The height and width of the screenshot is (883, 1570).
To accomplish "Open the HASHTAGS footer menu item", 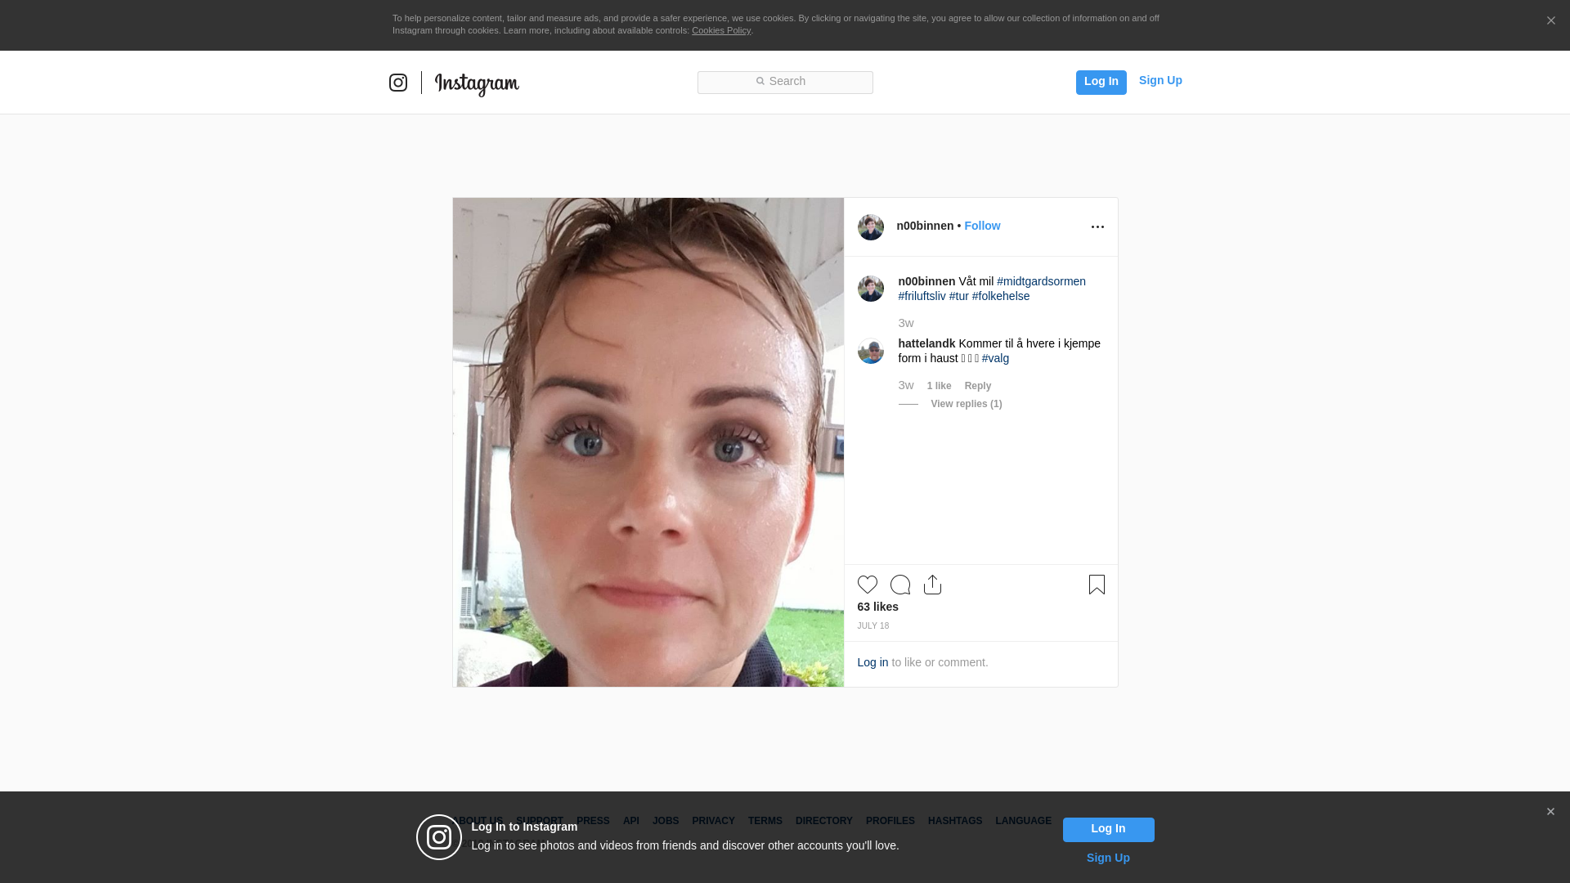I will coord(954,821).
